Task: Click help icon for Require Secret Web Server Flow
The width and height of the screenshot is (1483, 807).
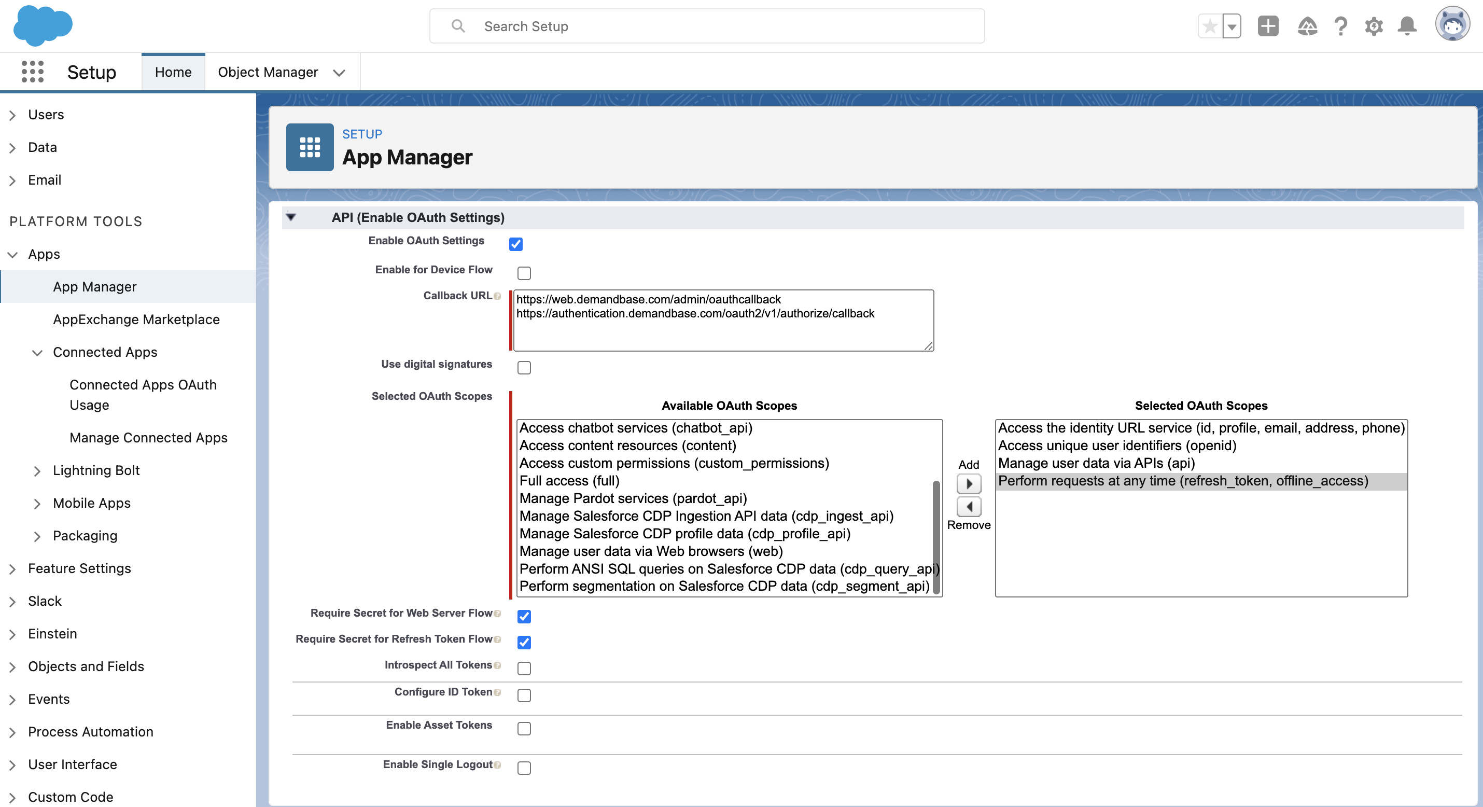Action: (497, 614)
